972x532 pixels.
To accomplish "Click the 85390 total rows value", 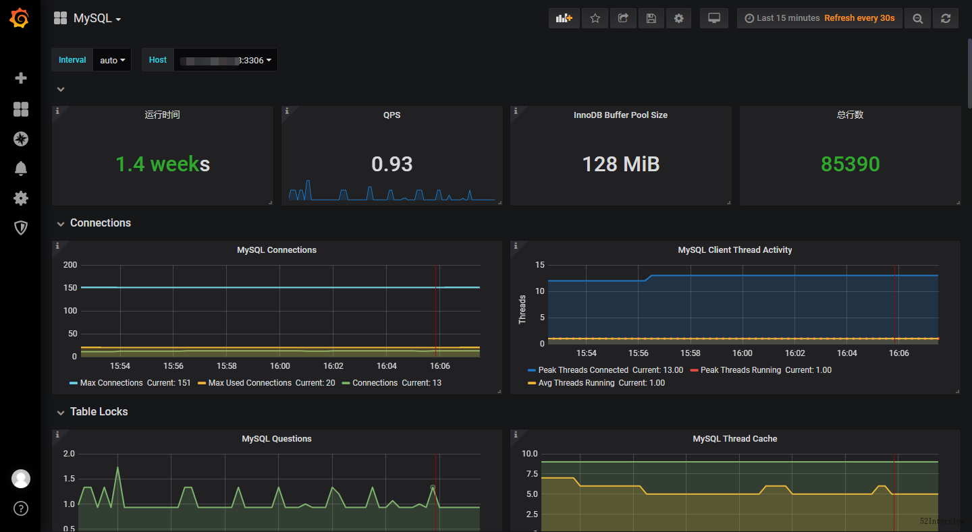I will [850, 164].
